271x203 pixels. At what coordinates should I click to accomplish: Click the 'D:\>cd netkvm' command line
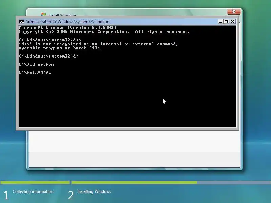coord(37,64)
